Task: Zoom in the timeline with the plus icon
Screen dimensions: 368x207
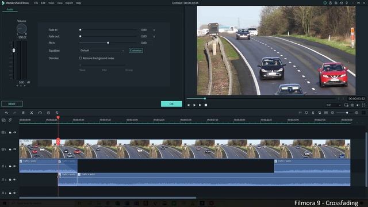Action: 356,113
